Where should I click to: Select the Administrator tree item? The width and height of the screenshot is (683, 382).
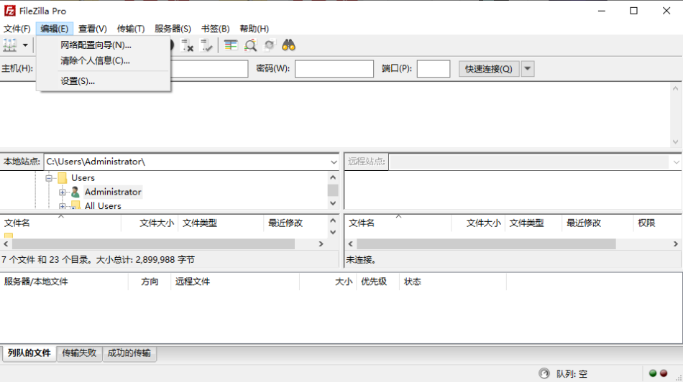coord(113,192)
